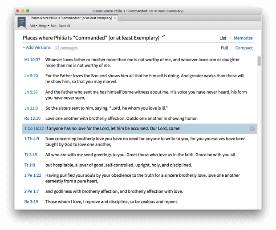Screen dimensions: 276x230
Task: Open the Re 3:19 reference
Action: (32, 202)
